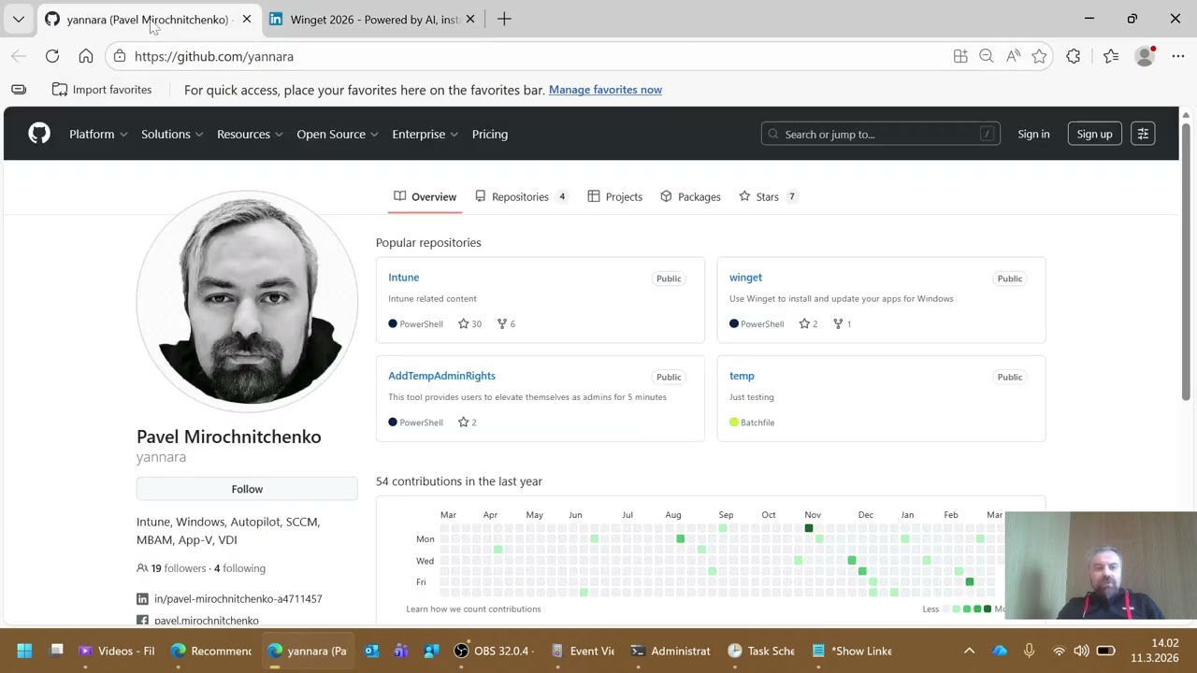Click the profile avatar photo
1197x673 pixels.
247,301
